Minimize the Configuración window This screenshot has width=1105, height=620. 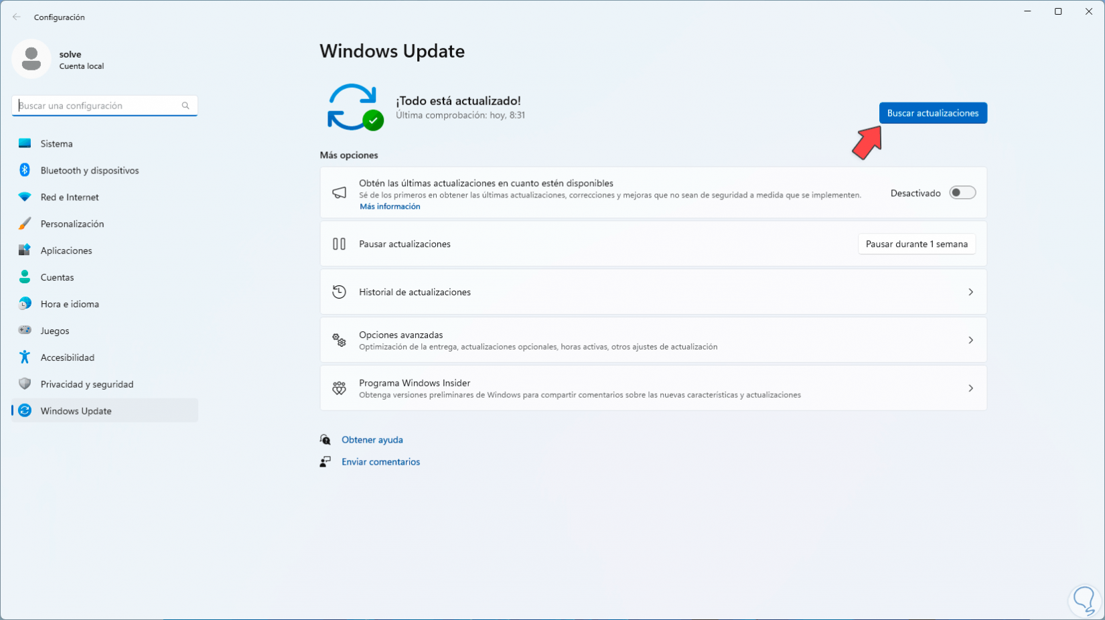coord(1027,11)
